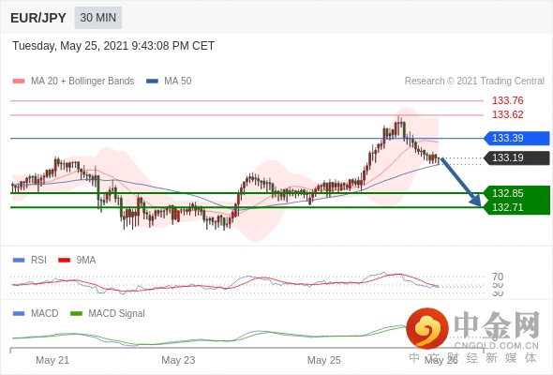Click the MACD Signal green legend marker
Screen dimensions: 553x375
(x=76, y=313)
